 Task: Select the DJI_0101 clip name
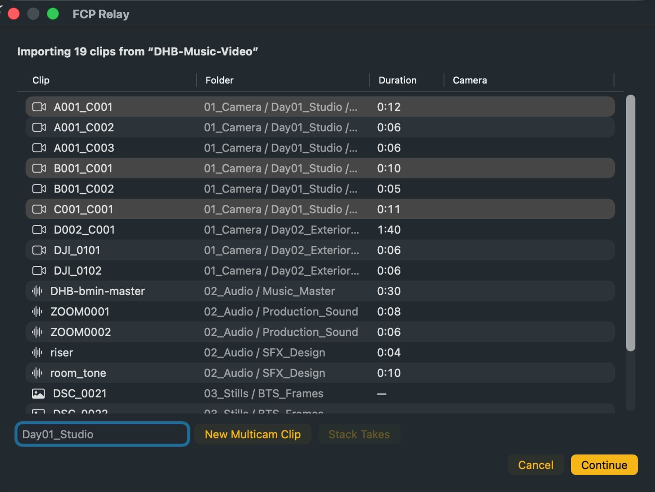pos(77,250)
